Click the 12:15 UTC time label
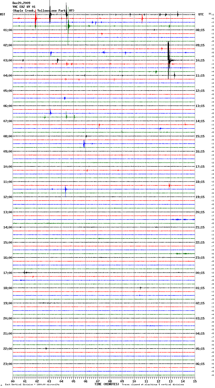Viewport: 215px width, 388px height. point(200,91)
